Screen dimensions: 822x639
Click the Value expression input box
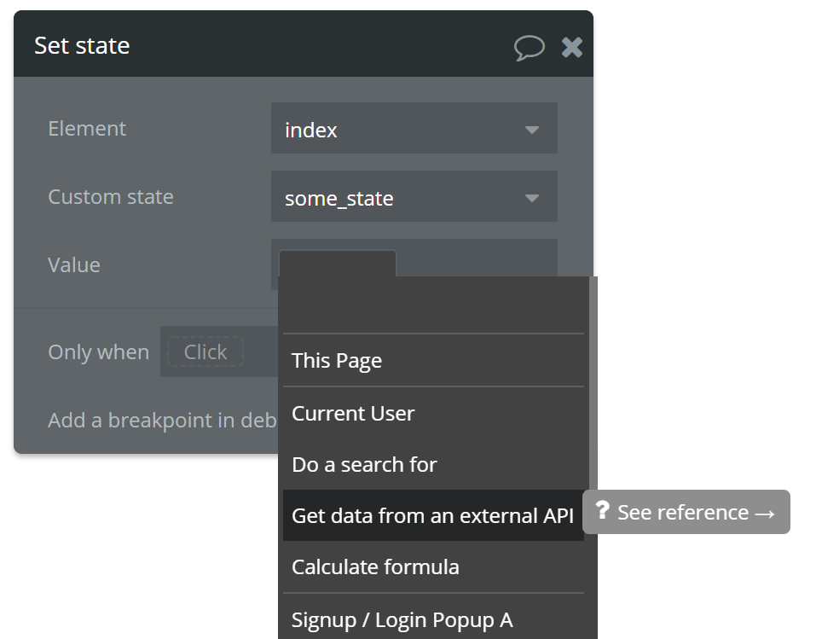pyautogui.click(x=338, y=264)
